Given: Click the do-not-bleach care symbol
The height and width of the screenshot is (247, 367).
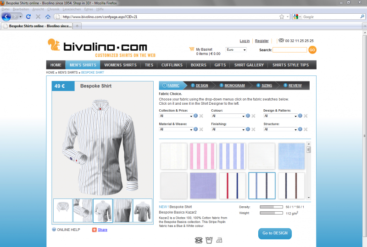Looking at the screenshot, I should pyautogui.click(x=199, y=240).
